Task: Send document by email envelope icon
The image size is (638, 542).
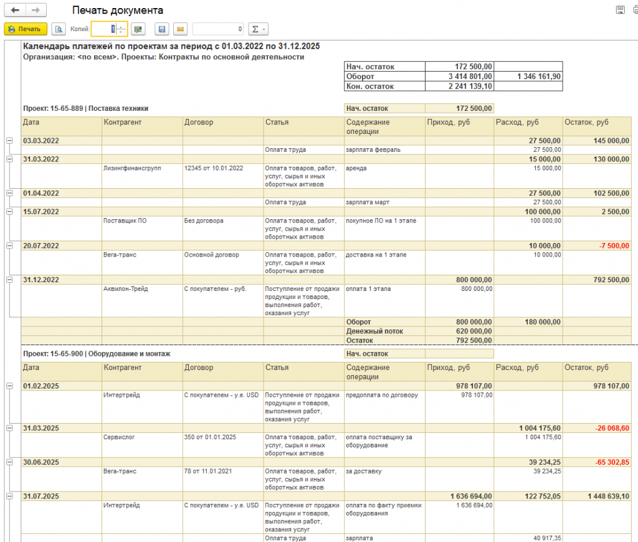Action: [x=180, y=29]
